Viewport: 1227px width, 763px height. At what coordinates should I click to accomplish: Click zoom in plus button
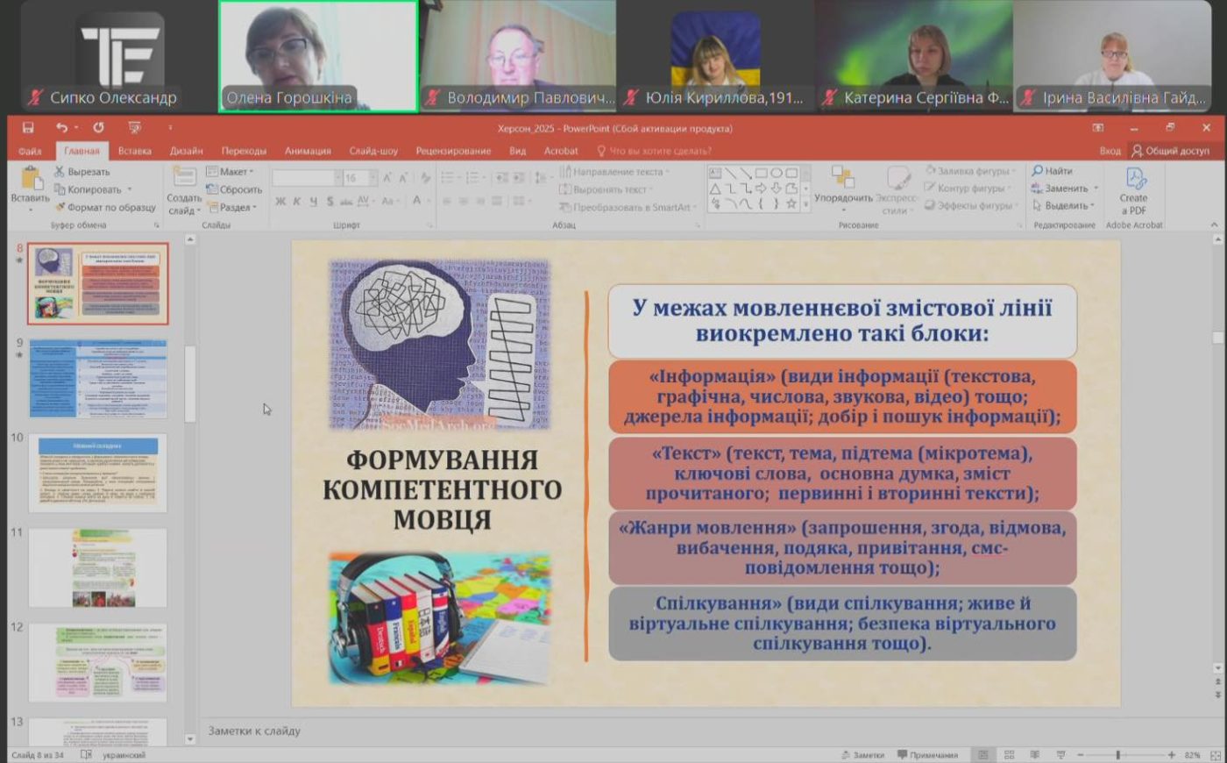(1172, 754)
